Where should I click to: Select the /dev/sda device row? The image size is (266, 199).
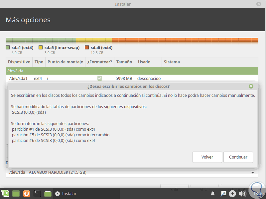click(132, 71)
